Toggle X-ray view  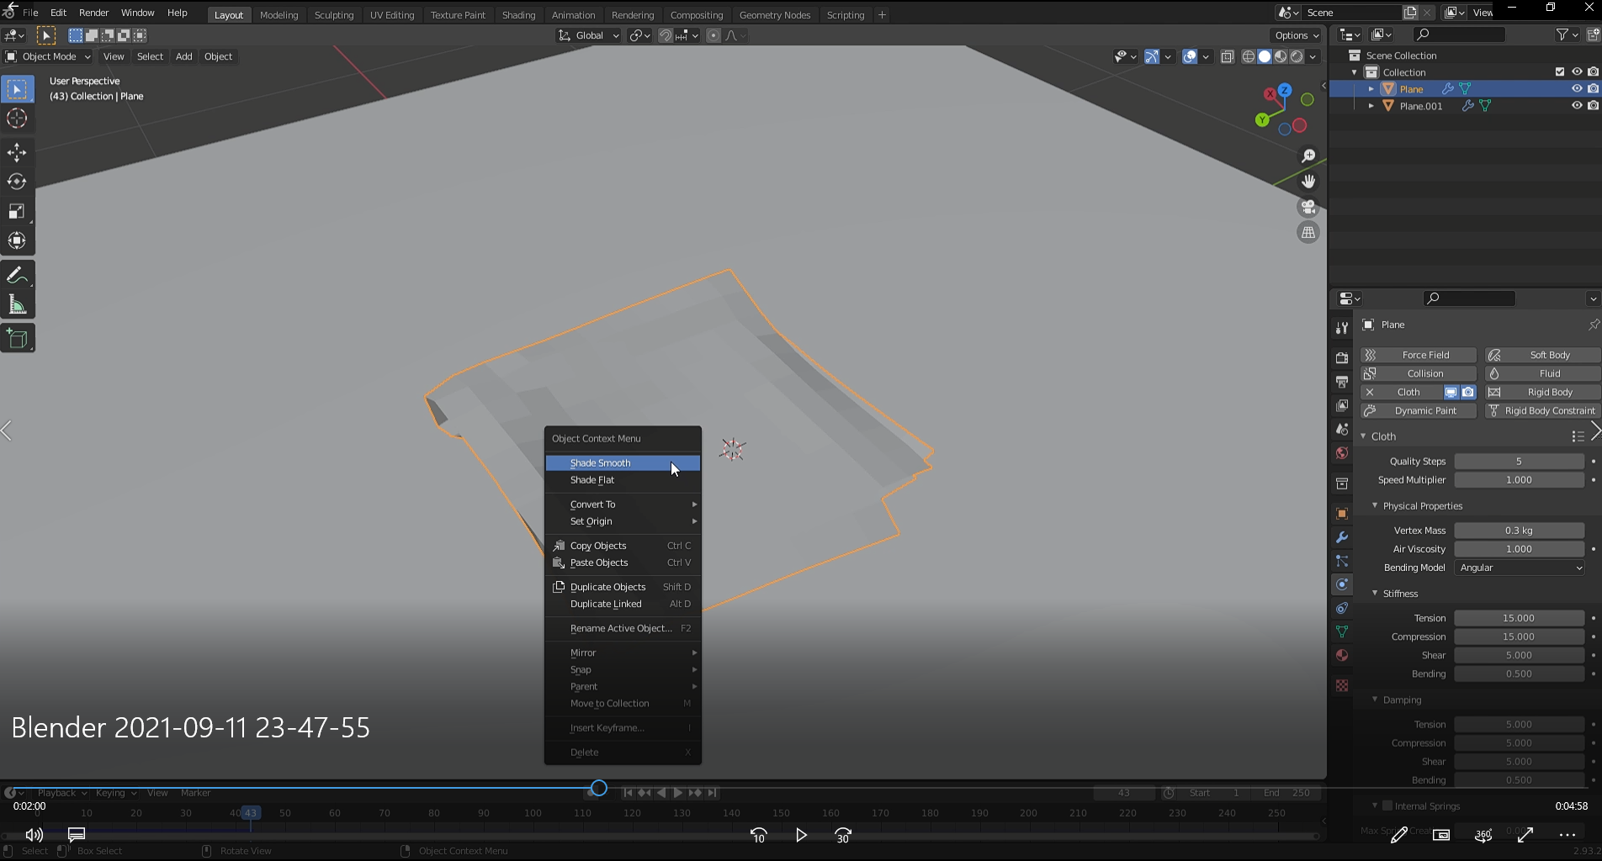tap(1228, 56)
